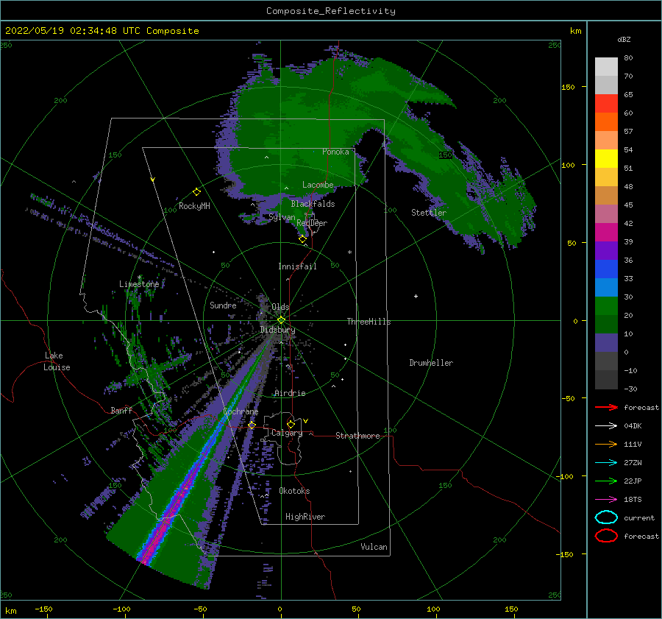
Task: Click the Composite_Reflectivity title text
Action: pos(330,11)
